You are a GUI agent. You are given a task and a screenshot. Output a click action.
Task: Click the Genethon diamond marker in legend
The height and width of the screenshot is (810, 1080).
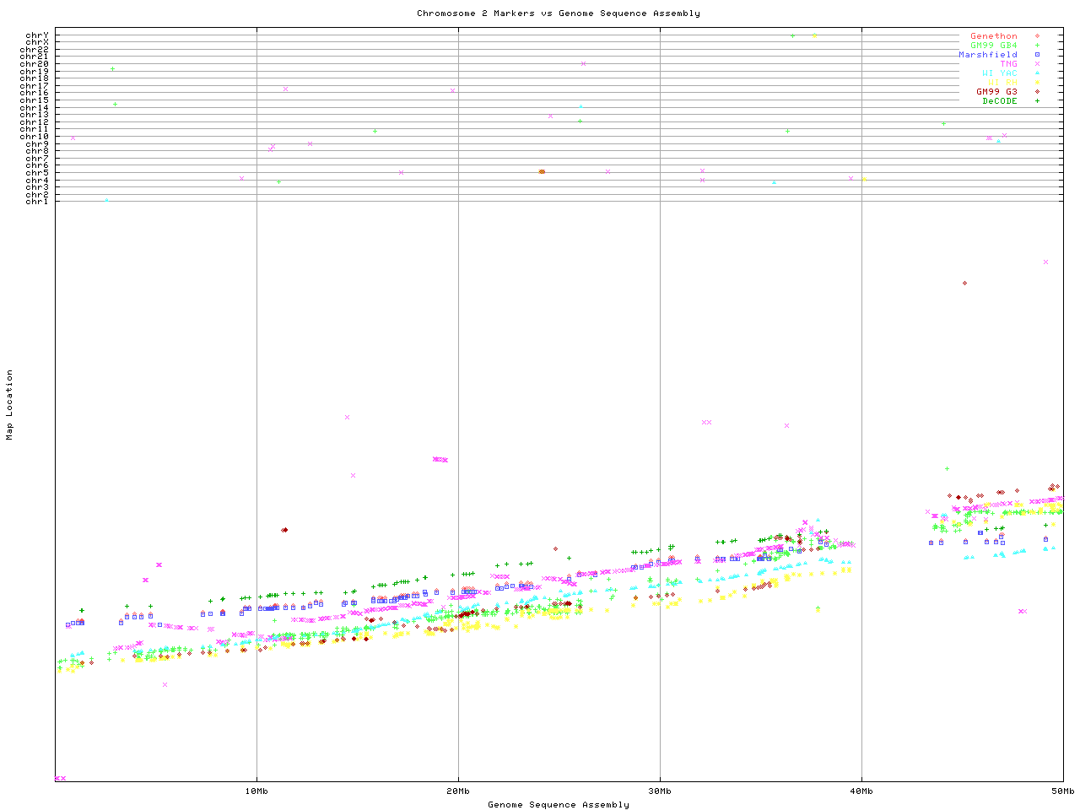(1037, 36)
